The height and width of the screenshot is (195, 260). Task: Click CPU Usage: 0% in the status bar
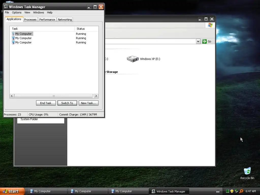(x=39, y=115)
